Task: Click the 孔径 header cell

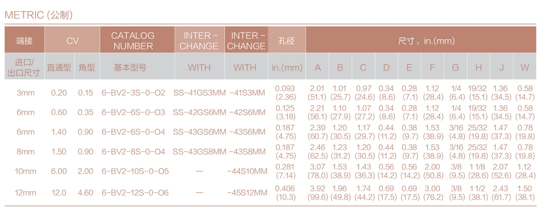Action: tap(287, 41)
